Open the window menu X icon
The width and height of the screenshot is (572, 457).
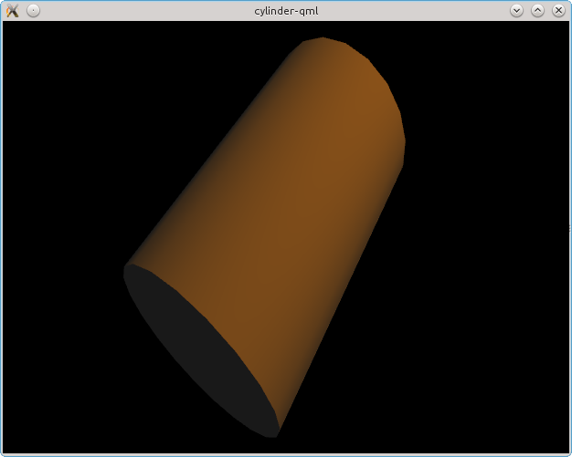coord(12,10)
